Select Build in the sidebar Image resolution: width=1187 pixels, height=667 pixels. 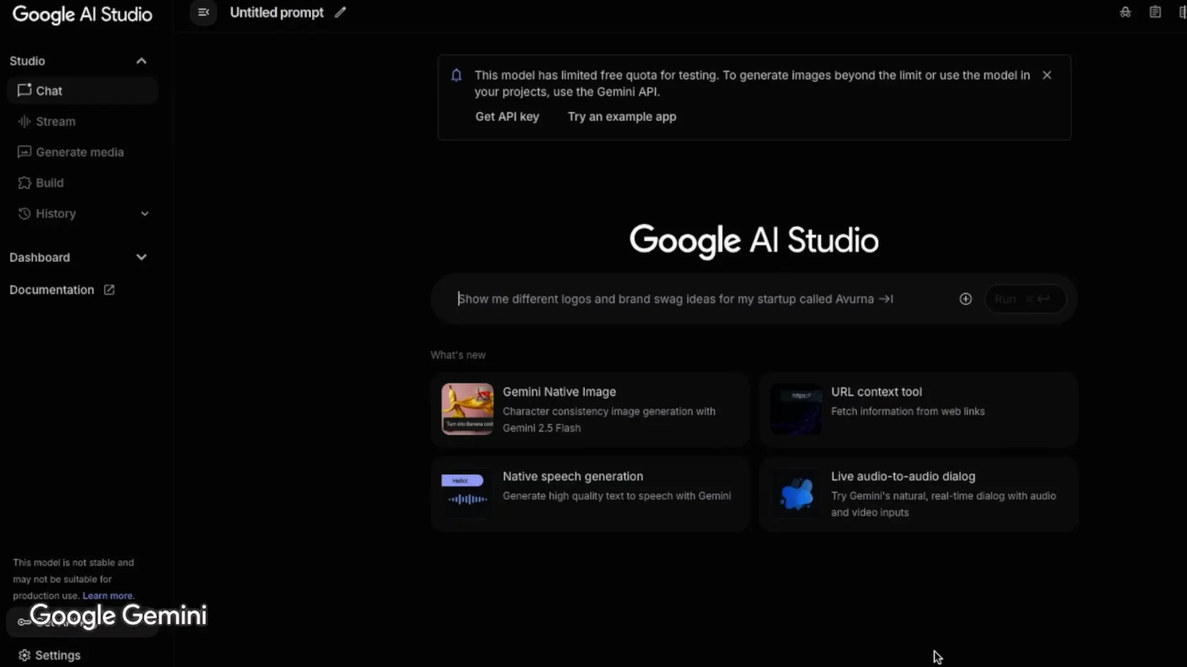click(48, 182)
